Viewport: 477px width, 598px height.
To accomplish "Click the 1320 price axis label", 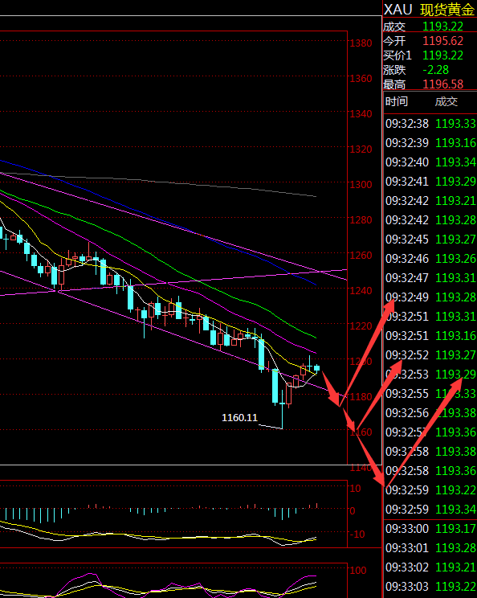I will click(x=361, y=149).
